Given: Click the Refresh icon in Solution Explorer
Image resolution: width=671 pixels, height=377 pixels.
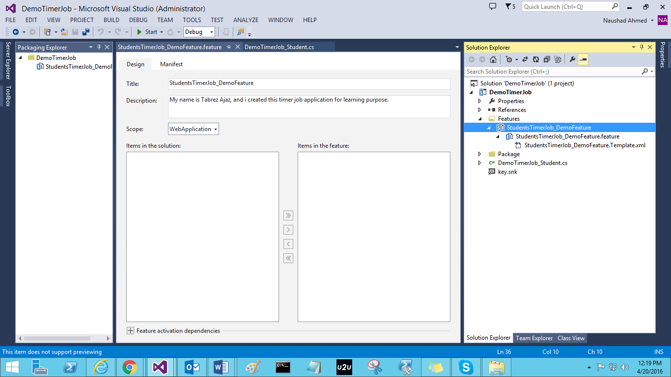Looking at the screenshot, I should 535,59.
